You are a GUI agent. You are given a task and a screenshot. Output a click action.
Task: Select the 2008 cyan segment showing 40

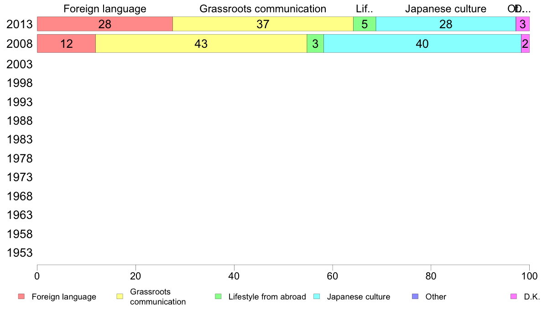click(x=422, y=44)
